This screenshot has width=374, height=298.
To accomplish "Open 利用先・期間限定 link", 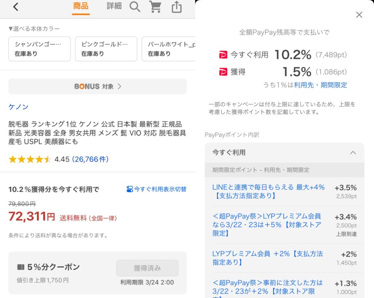I will tap(320, 85).
